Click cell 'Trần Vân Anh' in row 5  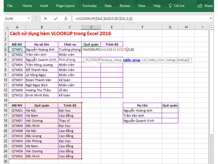coord(42,55)
